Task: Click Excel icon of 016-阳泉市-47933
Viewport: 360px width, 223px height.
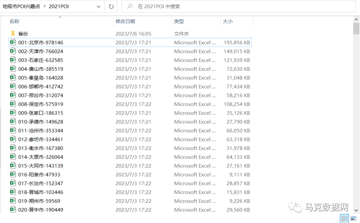Action: coord(13,175)
